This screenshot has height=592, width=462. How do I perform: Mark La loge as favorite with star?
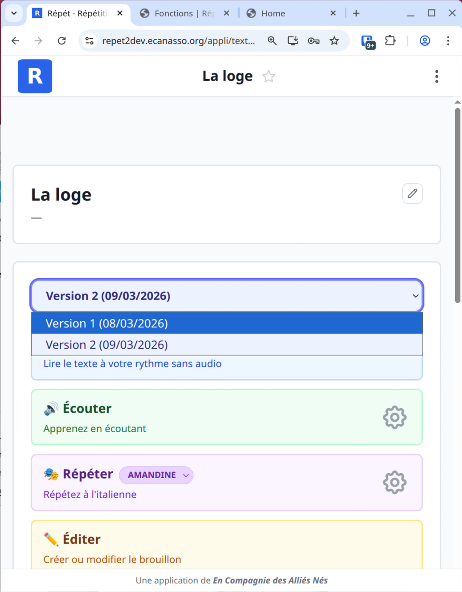[269, 77]
